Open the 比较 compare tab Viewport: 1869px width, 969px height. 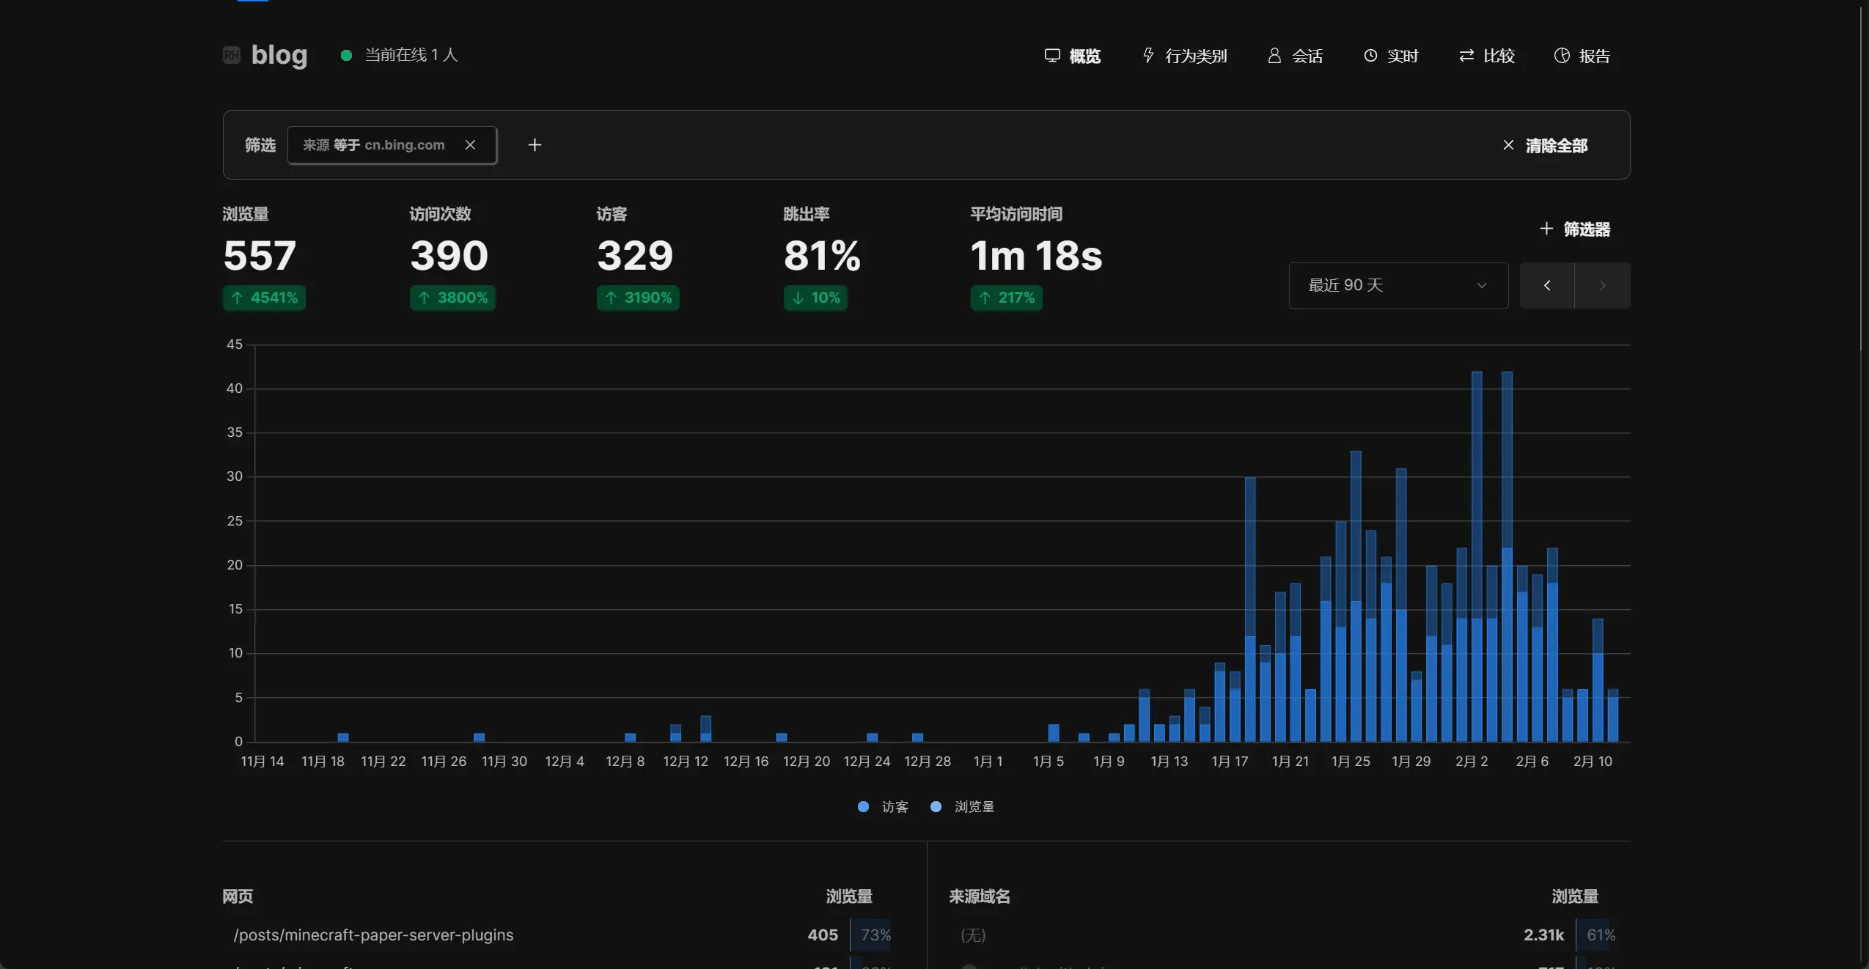1486,56
